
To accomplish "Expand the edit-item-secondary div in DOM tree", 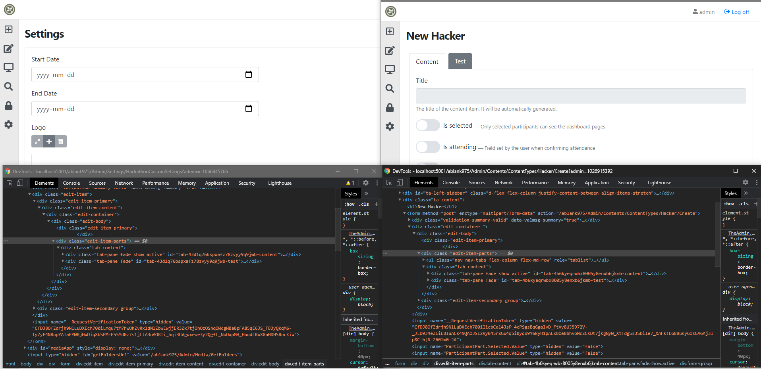I will tap(34, 308).
